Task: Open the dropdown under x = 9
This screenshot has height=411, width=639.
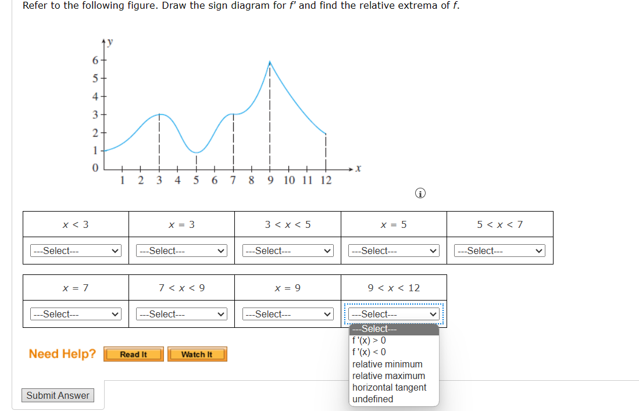Action: tap(287, 313)
